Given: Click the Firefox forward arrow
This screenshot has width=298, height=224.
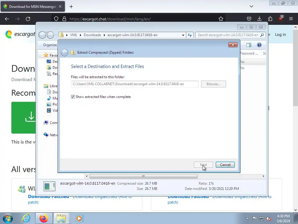Looking at the screenshot, I should click(x=17, y=19).
